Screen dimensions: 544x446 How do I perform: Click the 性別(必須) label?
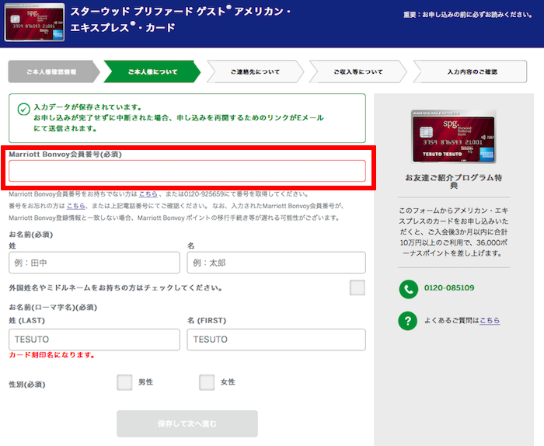pos(27,385)
